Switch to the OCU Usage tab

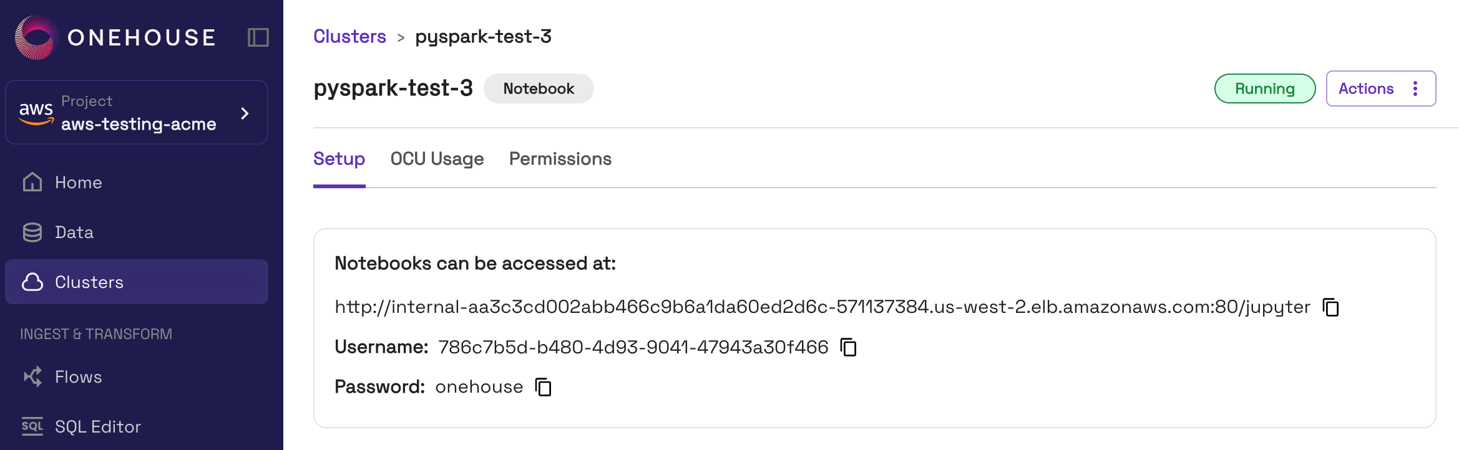pyautogui.click(x=437, y=159)
